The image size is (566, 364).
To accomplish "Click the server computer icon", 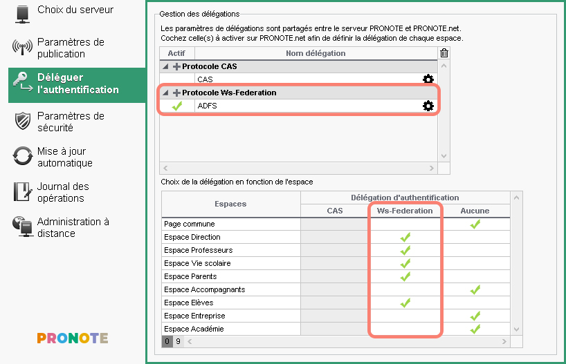I will pos(22,15).
